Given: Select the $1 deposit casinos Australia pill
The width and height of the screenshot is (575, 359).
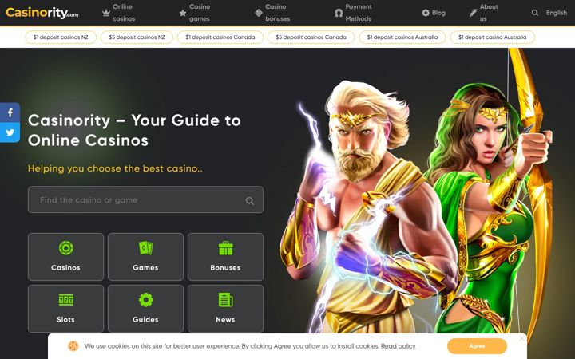Looking at the screenshot, I should click(x=402, y=37).
